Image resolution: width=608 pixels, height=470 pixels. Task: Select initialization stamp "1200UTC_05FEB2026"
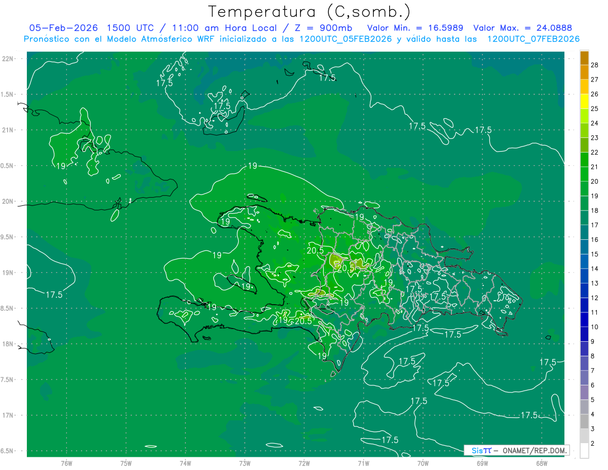coord(345,39)
